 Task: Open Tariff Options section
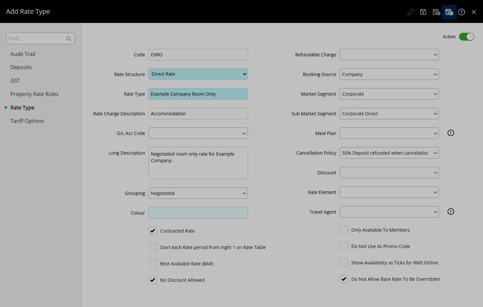tap(27, 121)
